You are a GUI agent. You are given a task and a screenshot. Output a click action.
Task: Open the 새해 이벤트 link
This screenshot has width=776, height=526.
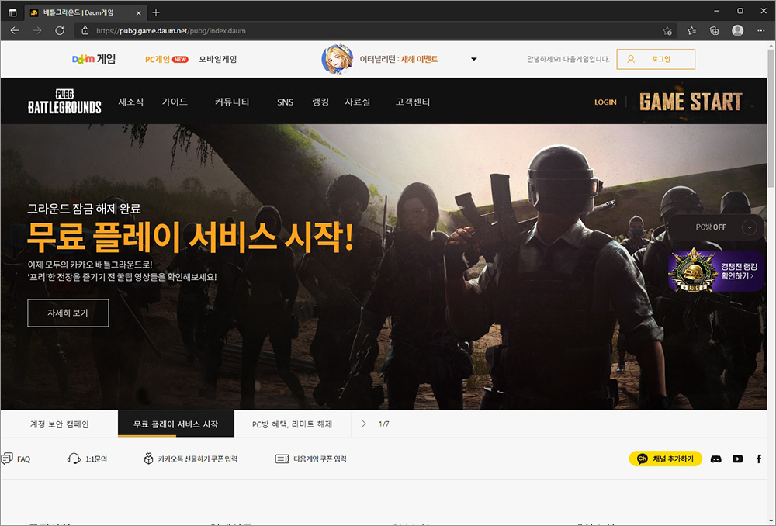(419, 59)
